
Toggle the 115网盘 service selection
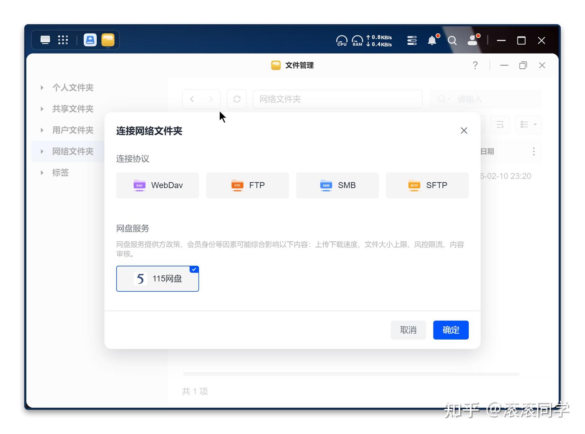pyautogui.click(x=158, y=279)
